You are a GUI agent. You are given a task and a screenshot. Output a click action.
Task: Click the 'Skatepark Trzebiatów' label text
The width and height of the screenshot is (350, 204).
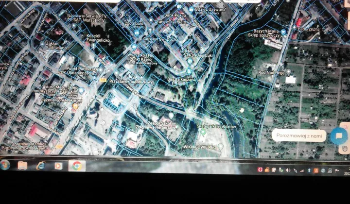[x=216, y=126]
